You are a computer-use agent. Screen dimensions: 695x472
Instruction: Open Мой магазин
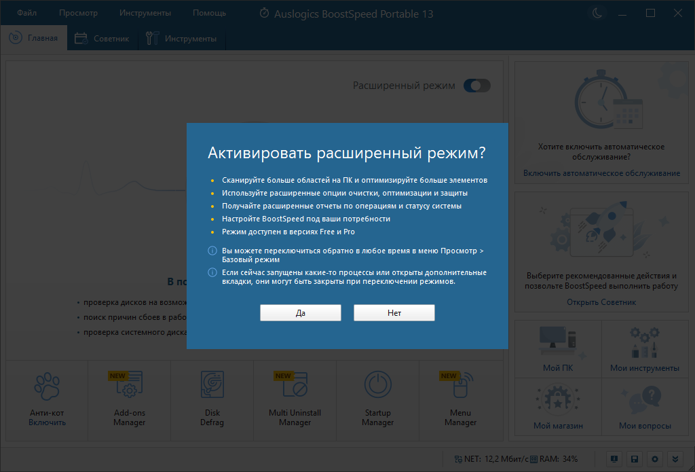pyautogui.click(x=557, y=406)
